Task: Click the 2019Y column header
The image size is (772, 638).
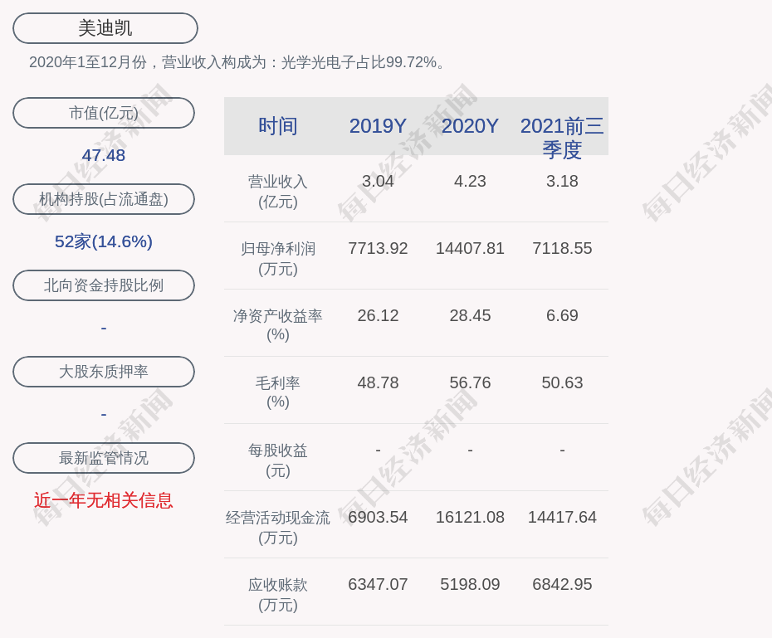Action: (378, 126)
